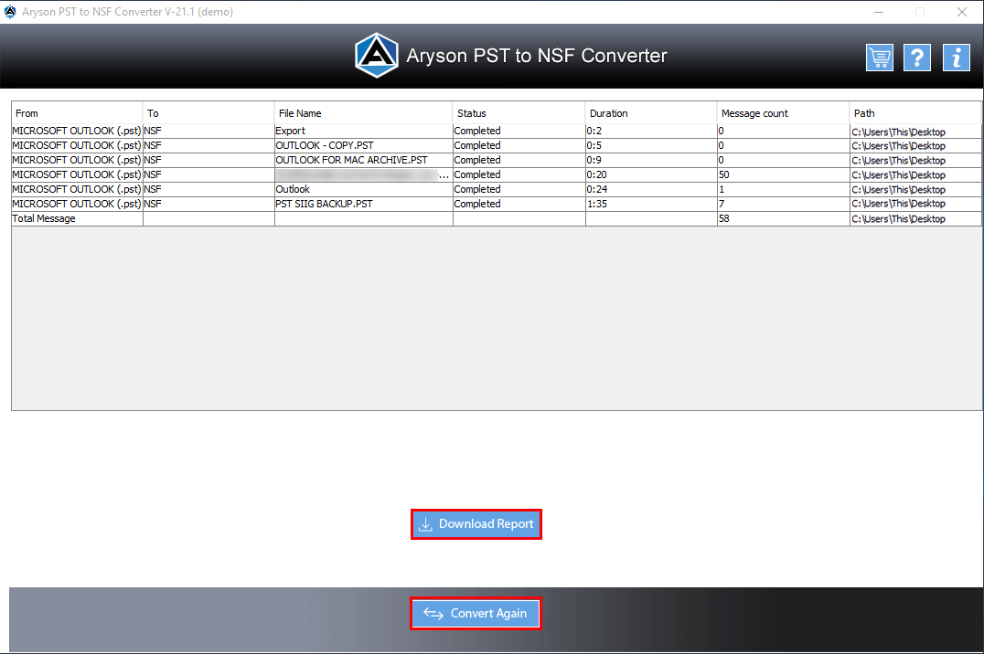984x654 pixels.
Task: Click NSF cell in Outlook row
Action: 209,189
